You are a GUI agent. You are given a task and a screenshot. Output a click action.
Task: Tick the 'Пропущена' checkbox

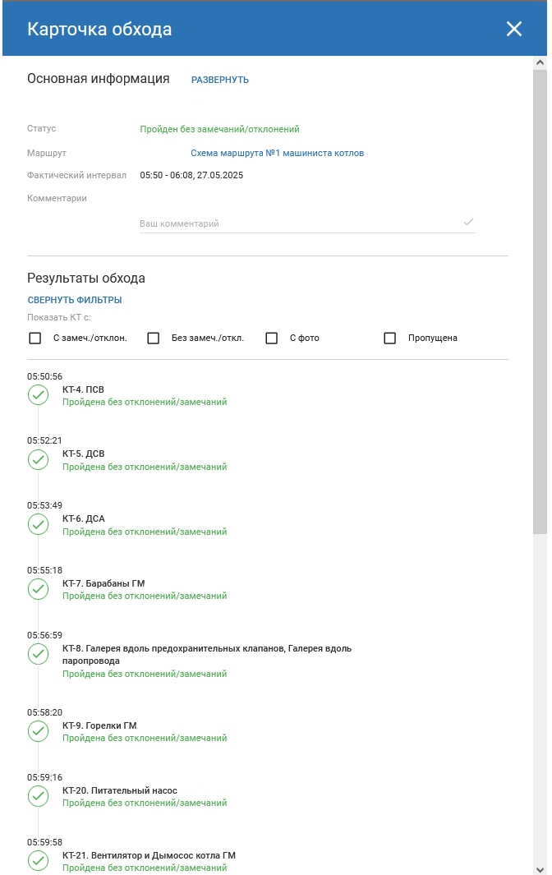click(x=390, y=338)
